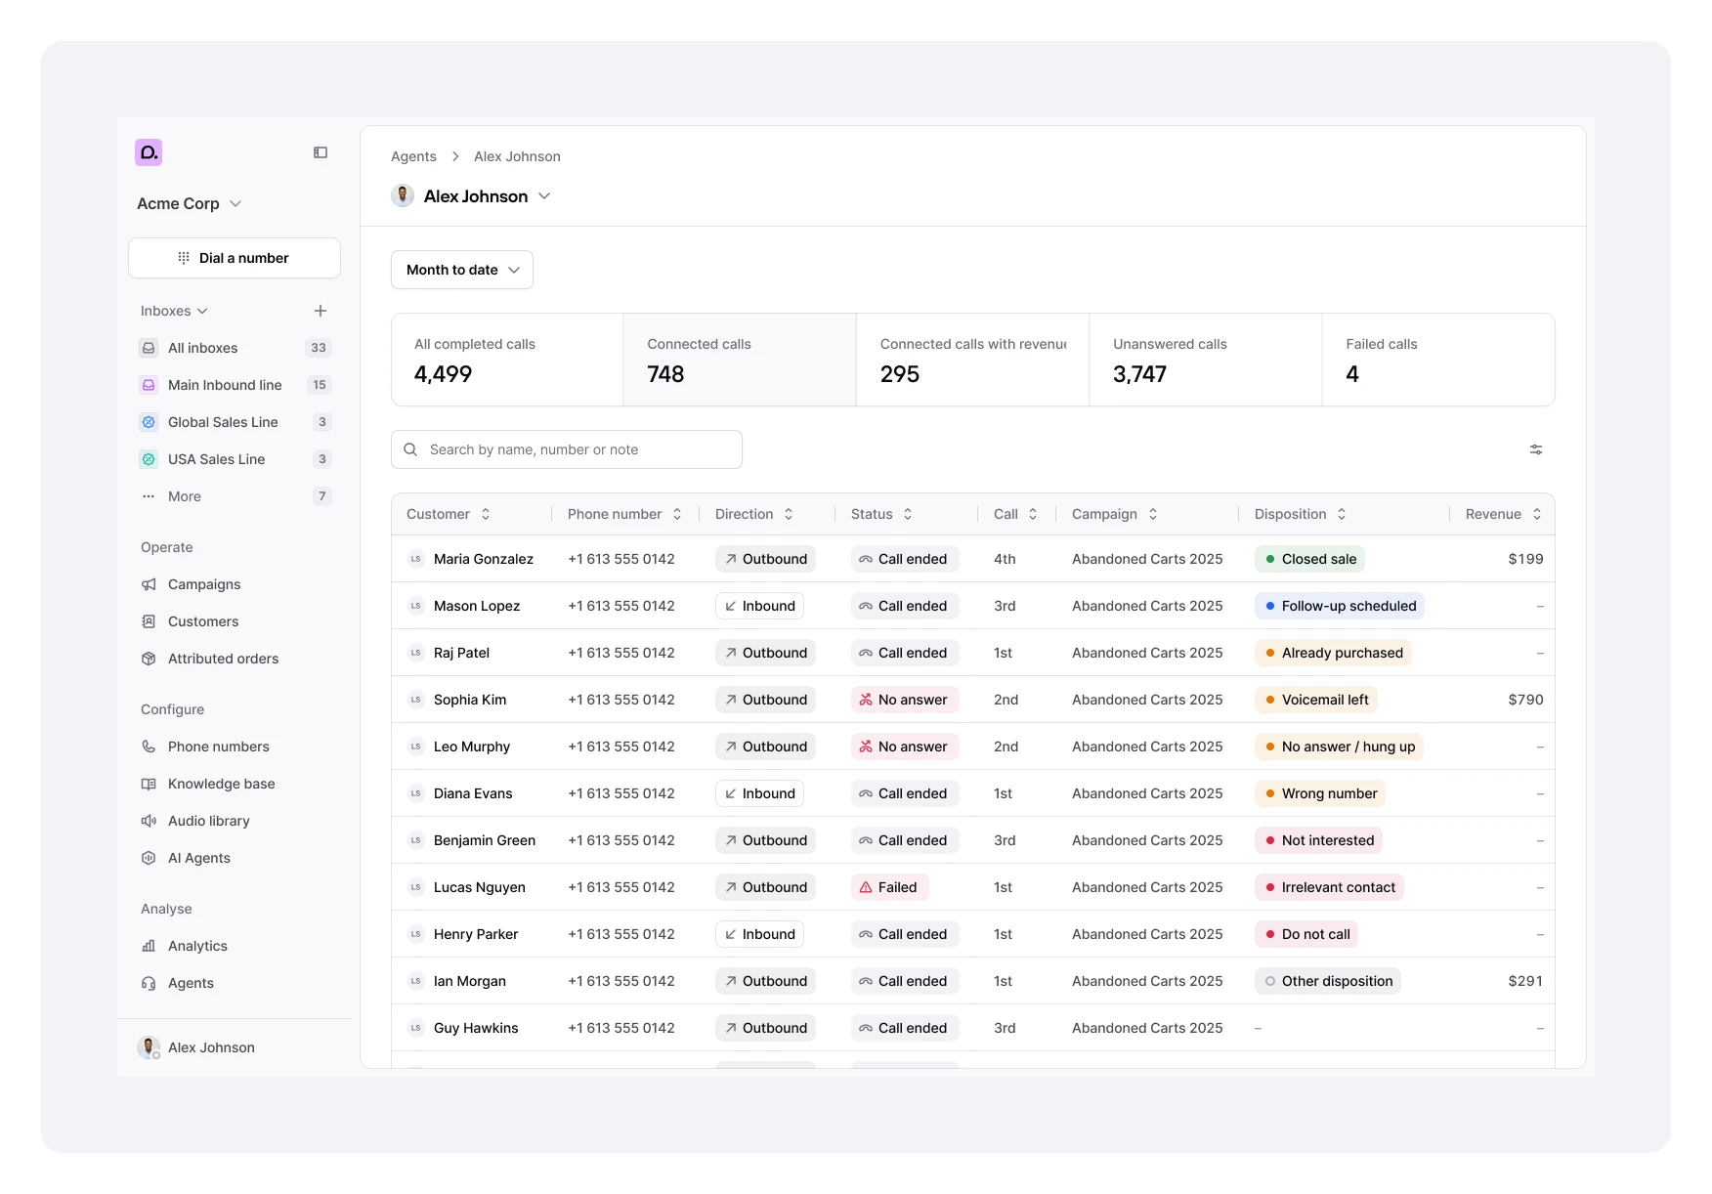
Task: Open Acme Corp workspace dropdown
Action: [x=190, y=203]
